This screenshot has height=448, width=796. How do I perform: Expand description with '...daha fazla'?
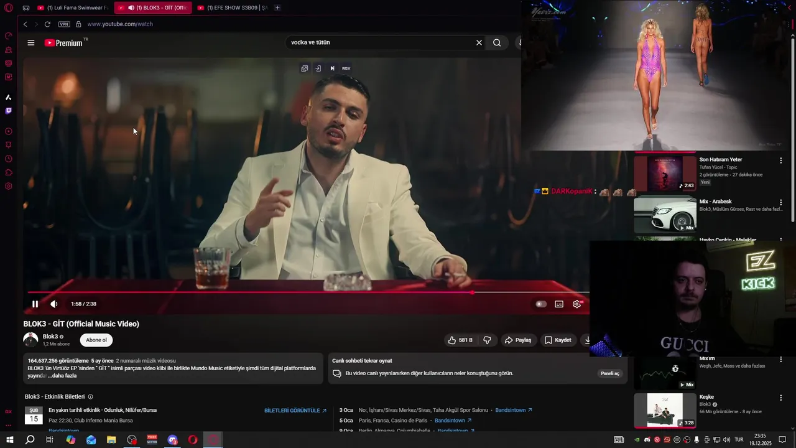(x=62, y=376)
